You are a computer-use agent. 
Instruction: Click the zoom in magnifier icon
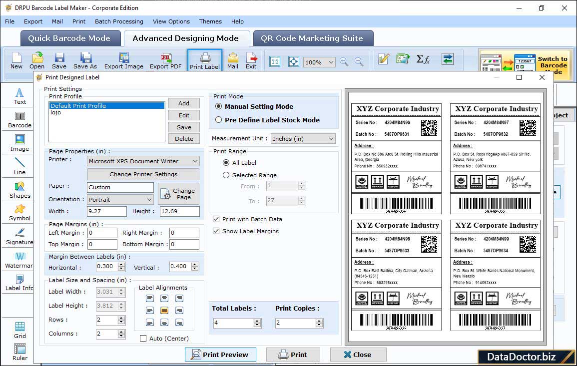tap(344, 61)
